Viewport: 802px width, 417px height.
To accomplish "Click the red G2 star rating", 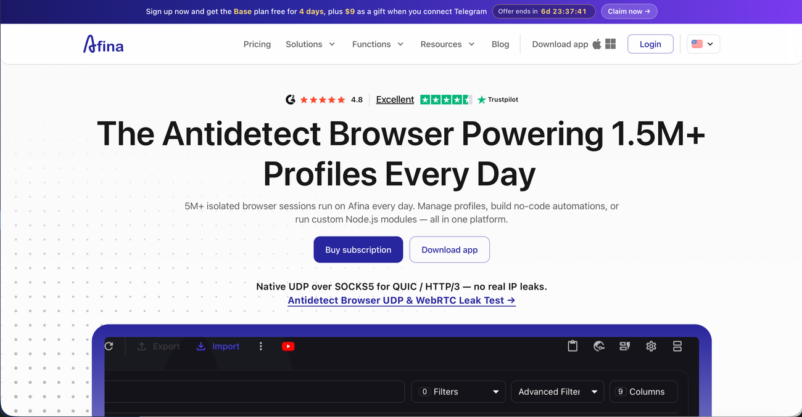I will pyautogui.click(x=323, y=100).
